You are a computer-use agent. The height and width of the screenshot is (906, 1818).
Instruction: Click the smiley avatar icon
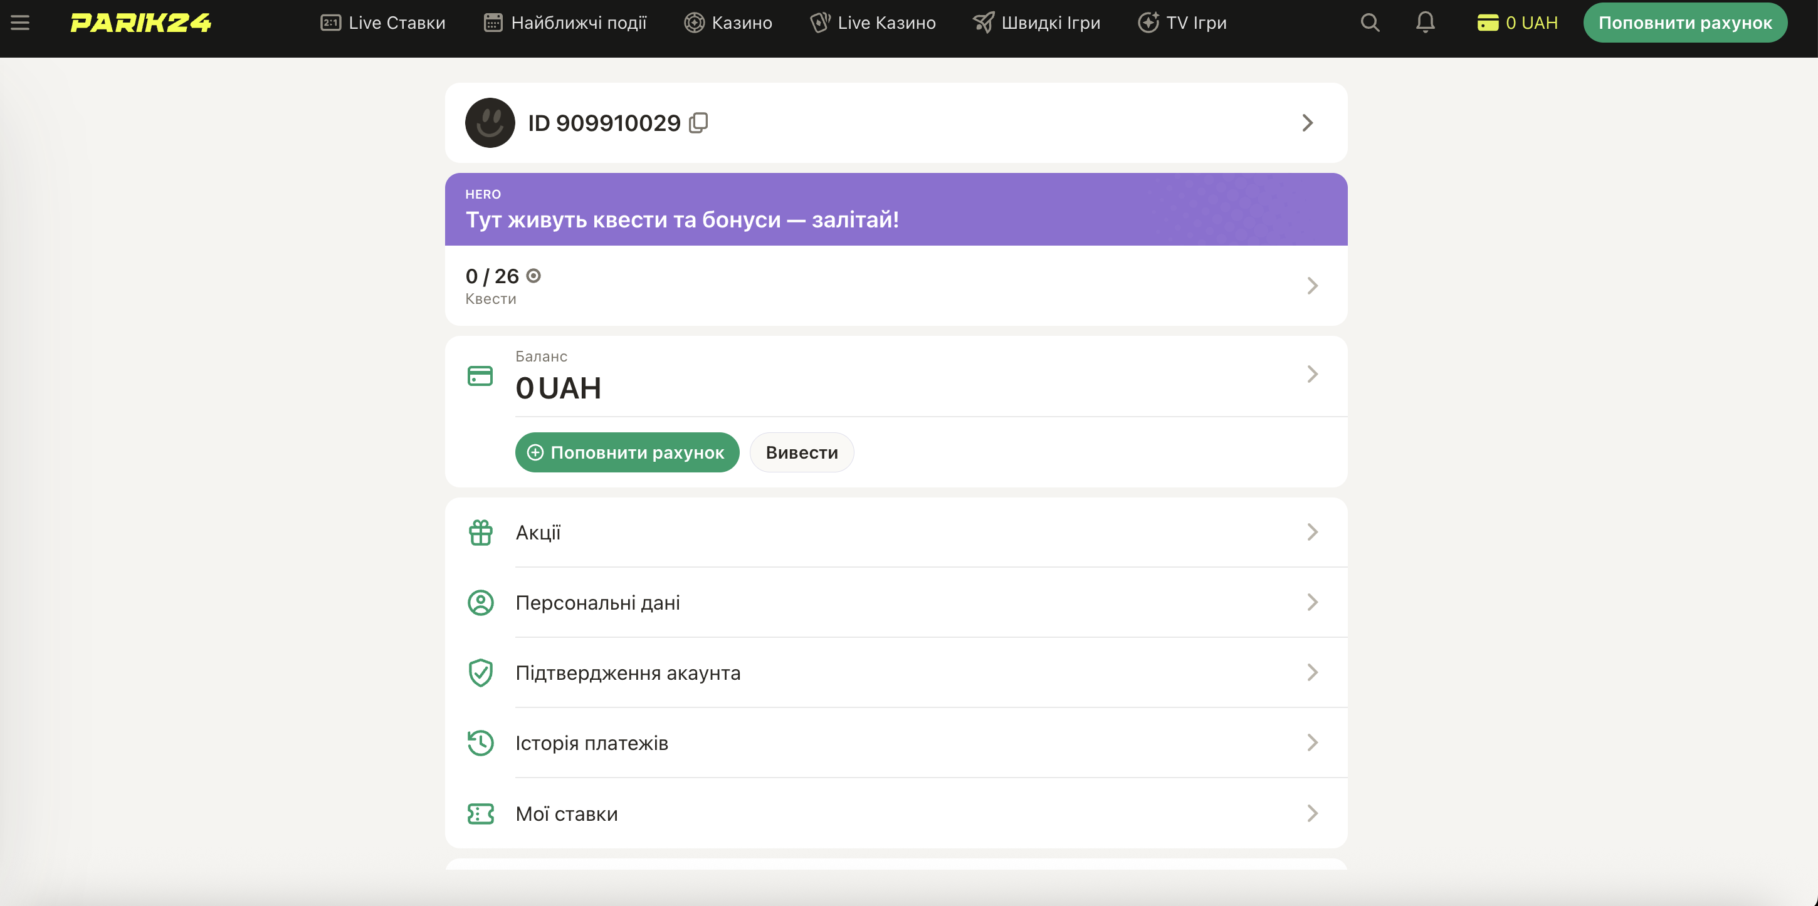[490, 123]
